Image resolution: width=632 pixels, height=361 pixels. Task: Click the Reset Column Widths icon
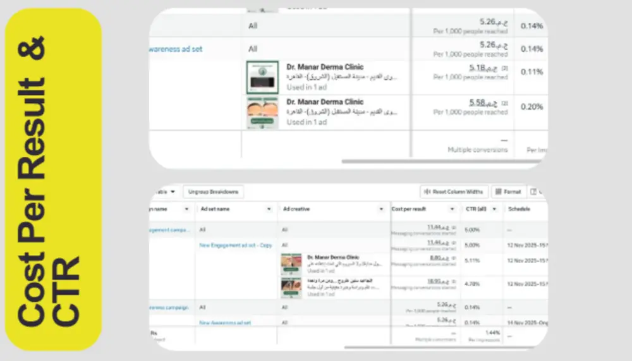(x=427, y=192)
